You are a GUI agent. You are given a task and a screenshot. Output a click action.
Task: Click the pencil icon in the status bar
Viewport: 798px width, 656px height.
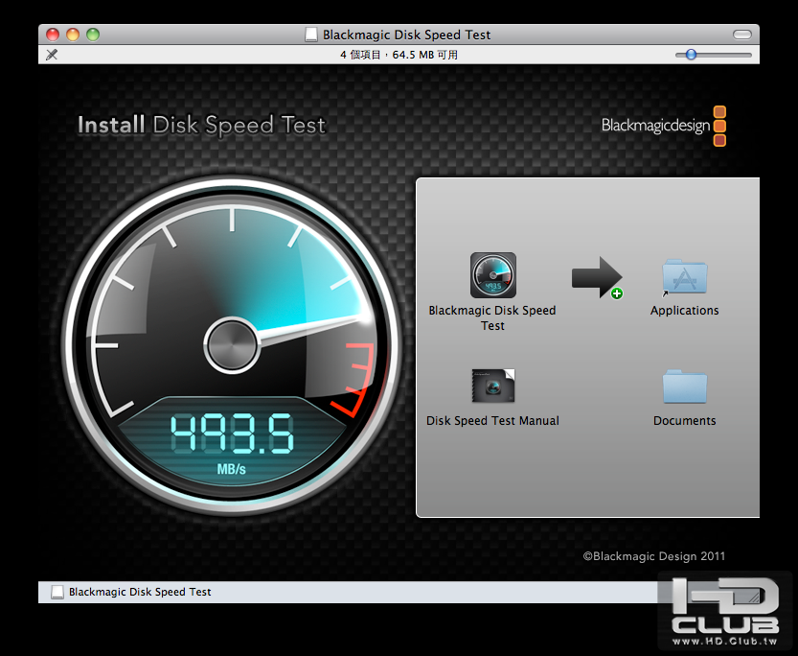pyautogui.click(x=52, y=55)
